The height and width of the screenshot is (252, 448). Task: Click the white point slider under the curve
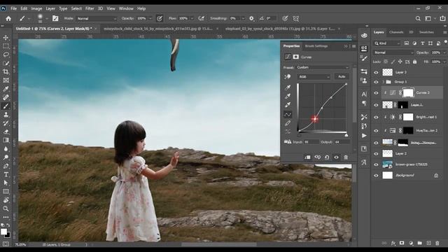click(346, 135)
